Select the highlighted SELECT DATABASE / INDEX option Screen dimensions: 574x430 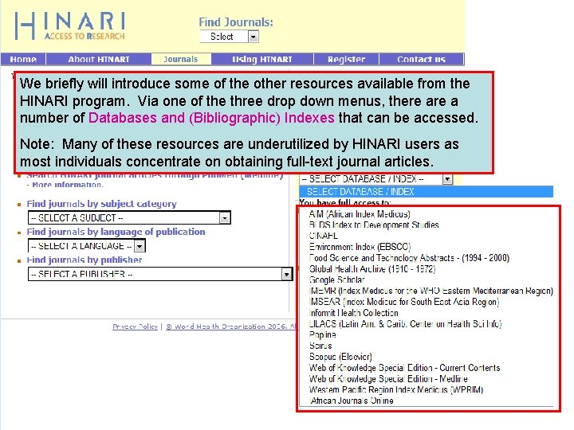coord(426,192)
